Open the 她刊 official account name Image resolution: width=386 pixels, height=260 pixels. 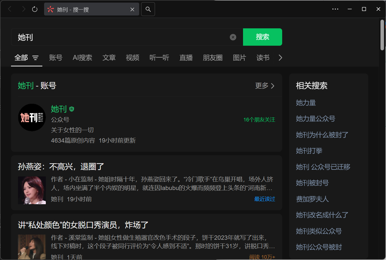59,109
